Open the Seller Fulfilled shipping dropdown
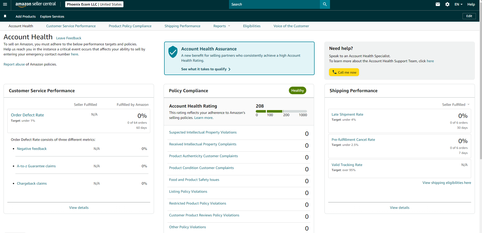Screen dimensions: 482x233 pos(456,105)
